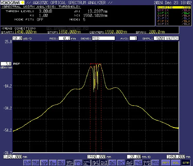Select trace F:FIX /BLK
This screenshot has height=166, width=193.
tap(174, 21)
